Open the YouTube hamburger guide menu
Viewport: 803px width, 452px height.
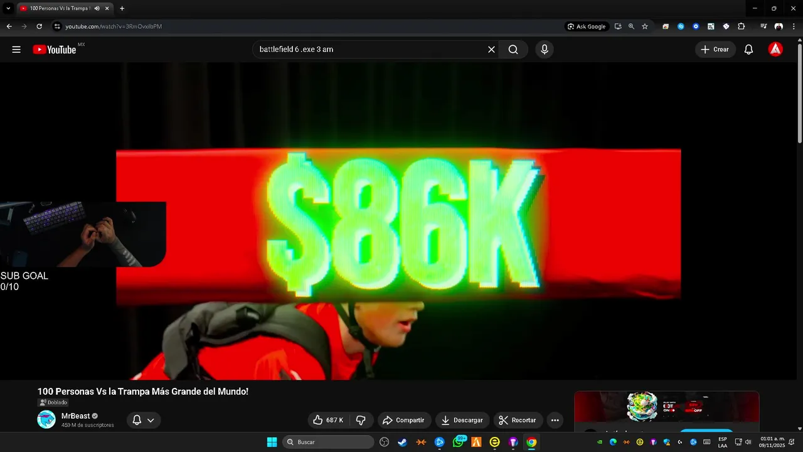16,50
